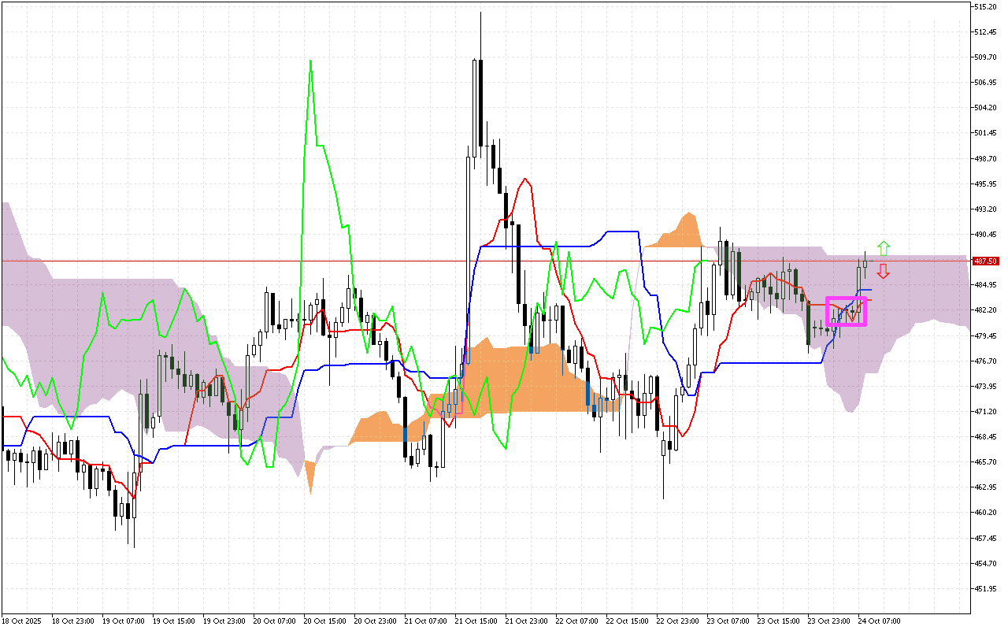Select the magenta highlight rectangle

coord(846,312)
